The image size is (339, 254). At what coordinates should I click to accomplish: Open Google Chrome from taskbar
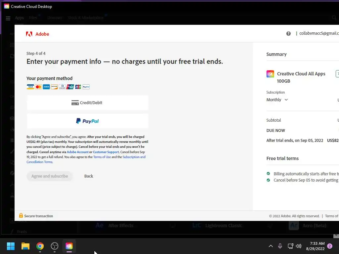point(40,246)
